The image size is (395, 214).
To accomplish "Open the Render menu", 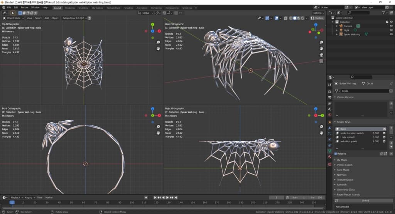I will [24, 7].
